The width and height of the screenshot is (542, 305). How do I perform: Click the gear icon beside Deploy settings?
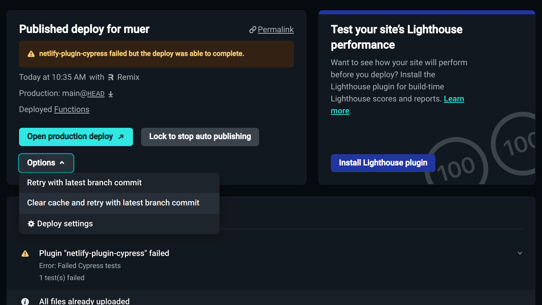coord(31,224)
